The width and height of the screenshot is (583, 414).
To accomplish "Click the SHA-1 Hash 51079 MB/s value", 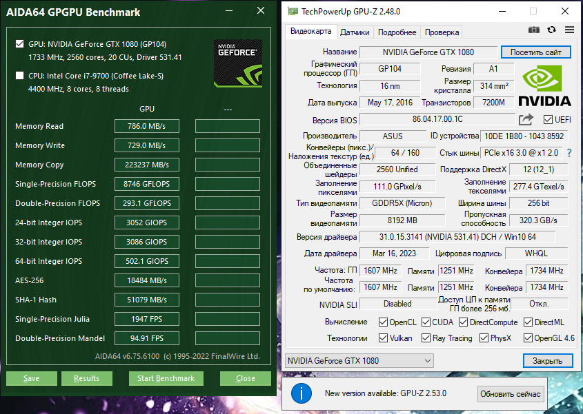I will click(146, 300).
